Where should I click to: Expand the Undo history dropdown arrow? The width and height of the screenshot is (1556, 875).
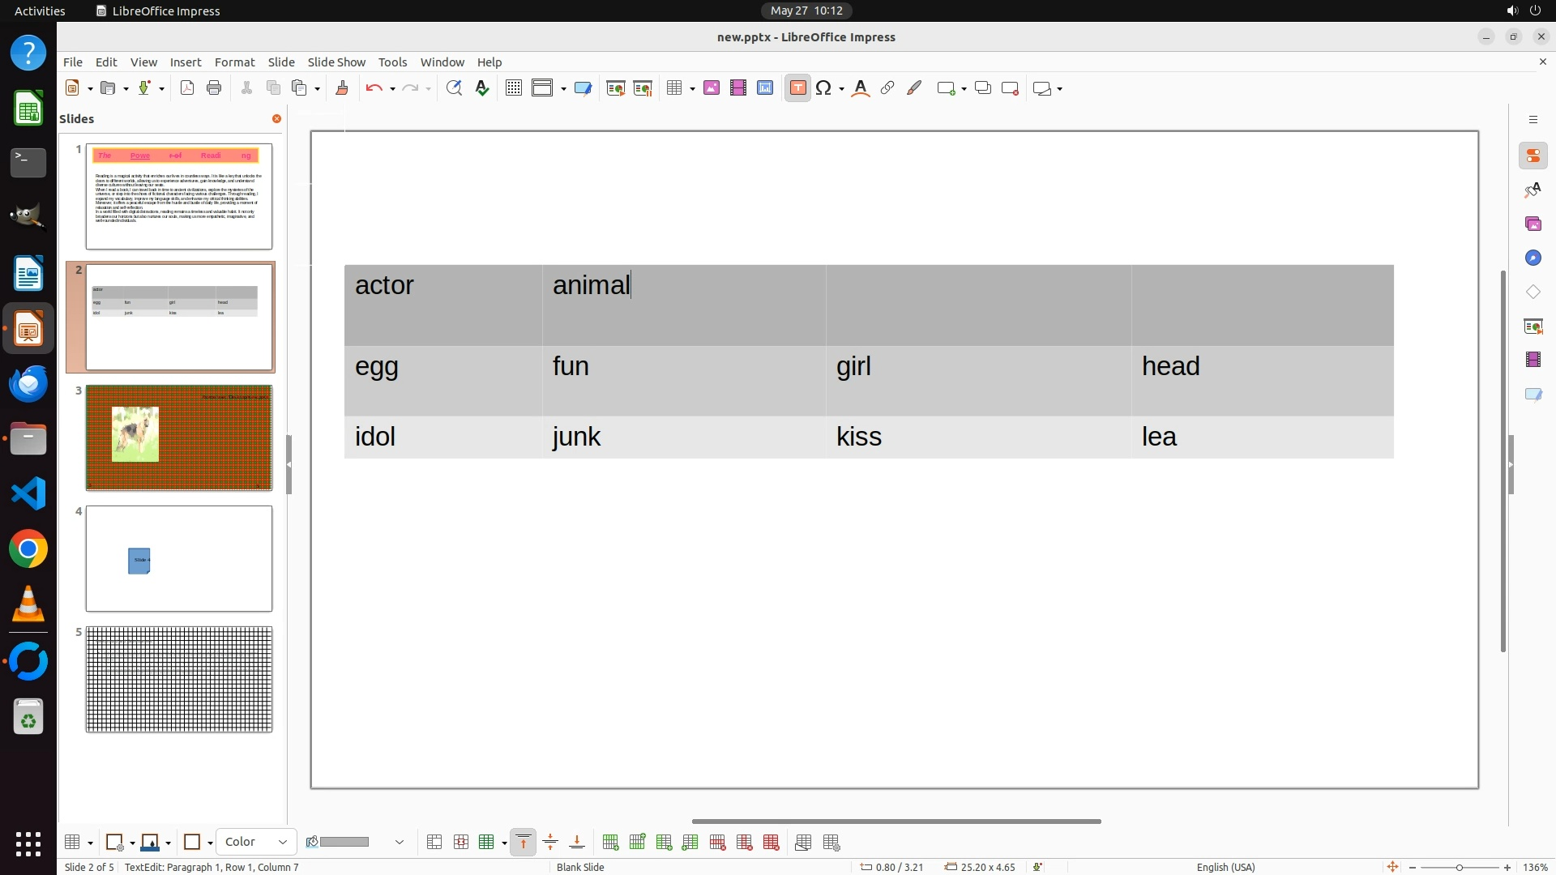point(392,88)
